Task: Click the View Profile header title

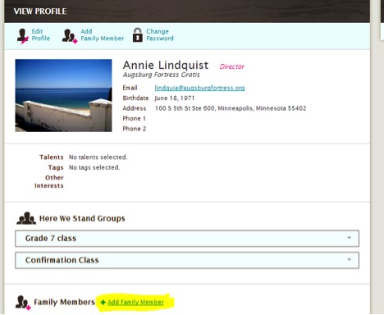Action: coord(40,11)
